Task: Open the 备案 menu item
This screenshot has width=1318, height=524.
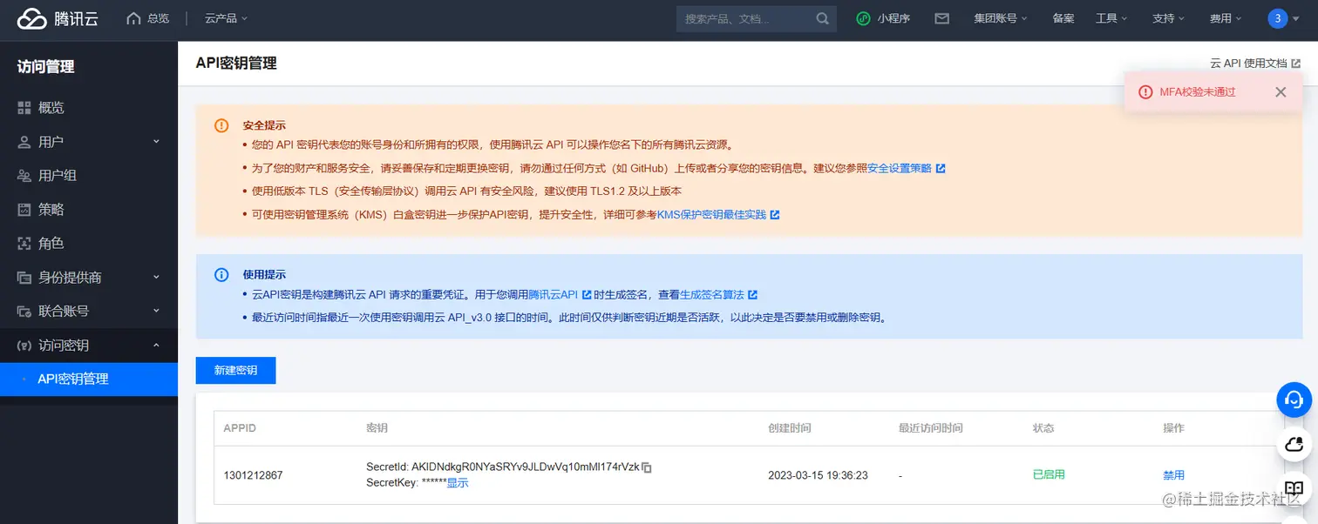Action: click(1063, 18)
